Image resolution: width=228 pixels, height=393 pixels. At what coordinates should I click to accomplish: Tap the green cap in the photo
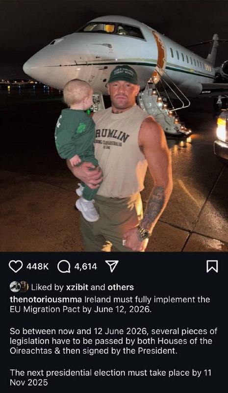[x=123, y=75]
